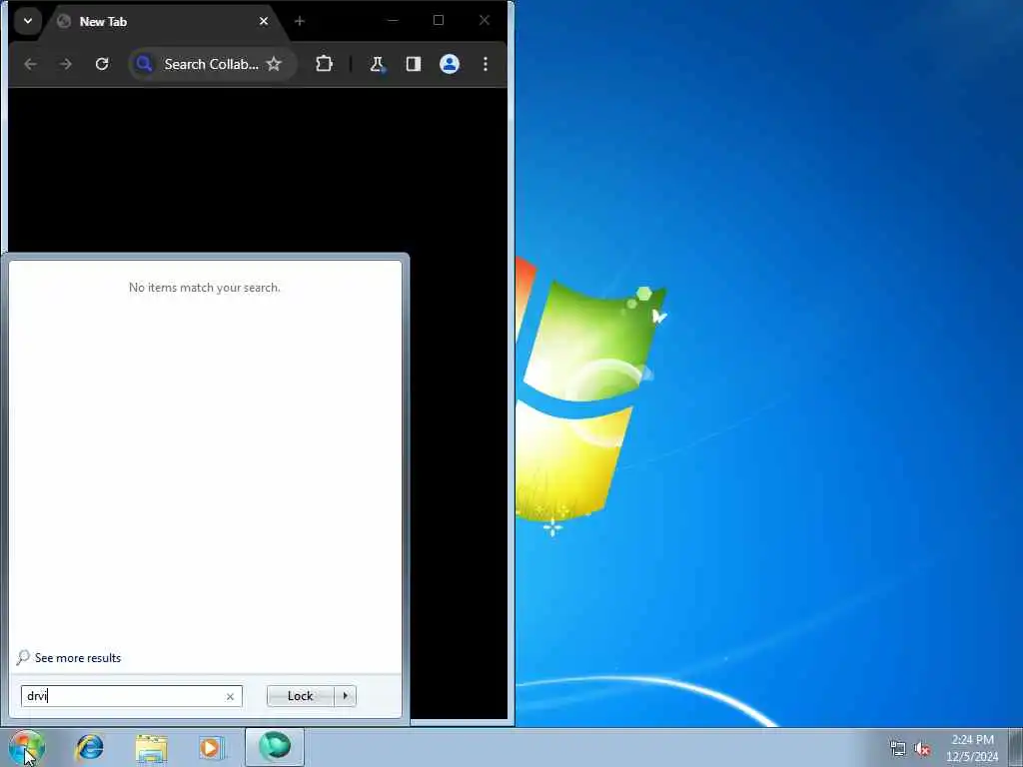Viewport: 1023px width, 767px height.
Task: Expand the shutdown options arrow beside Lock
Action: [345, 696]
